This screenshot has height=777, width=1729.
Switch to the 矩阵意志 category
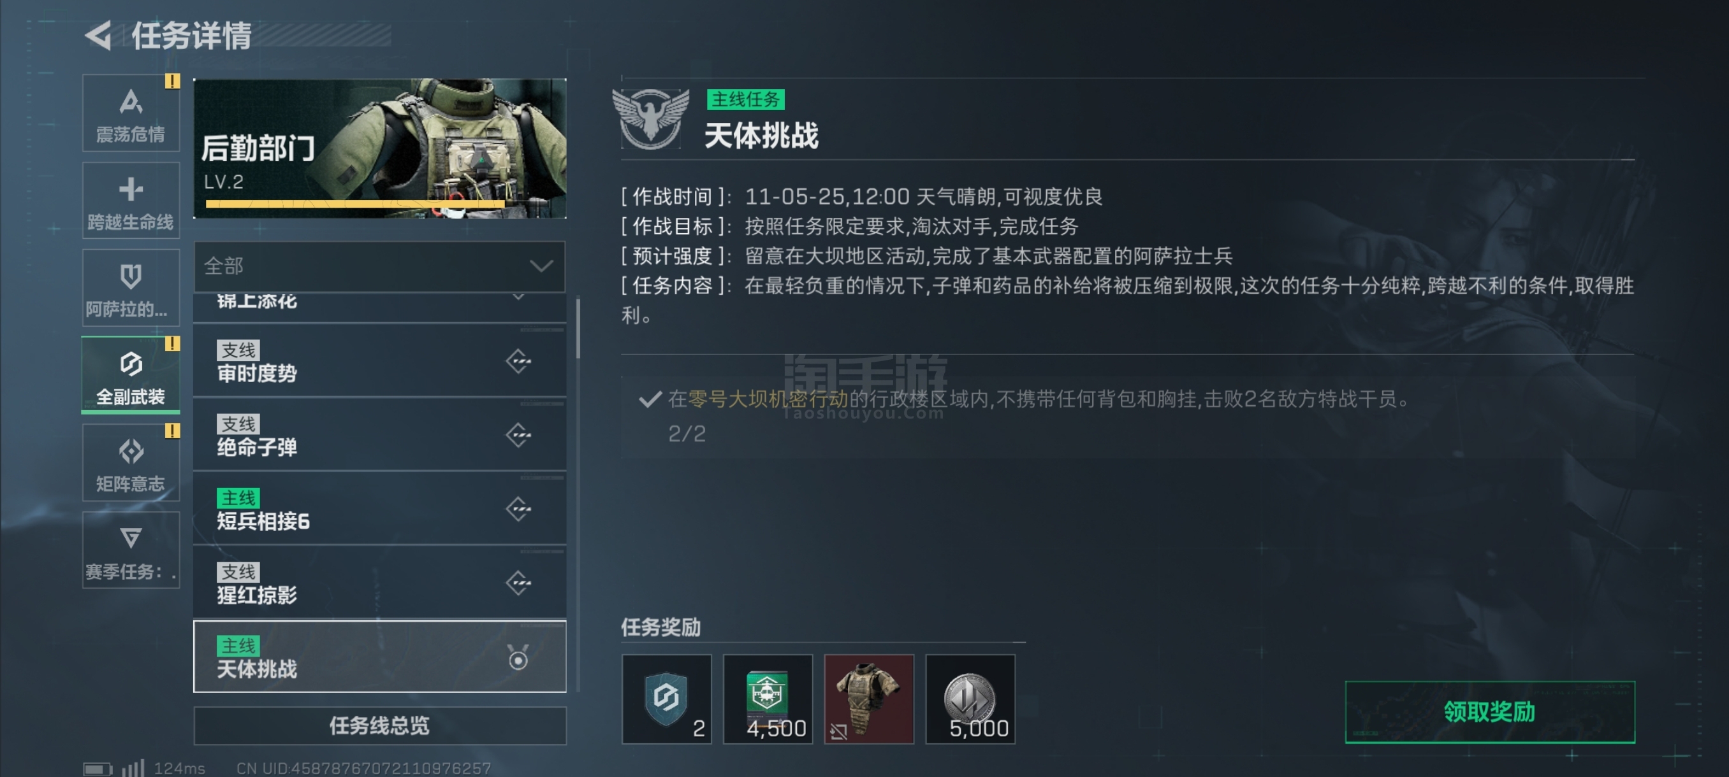(131, 462)
